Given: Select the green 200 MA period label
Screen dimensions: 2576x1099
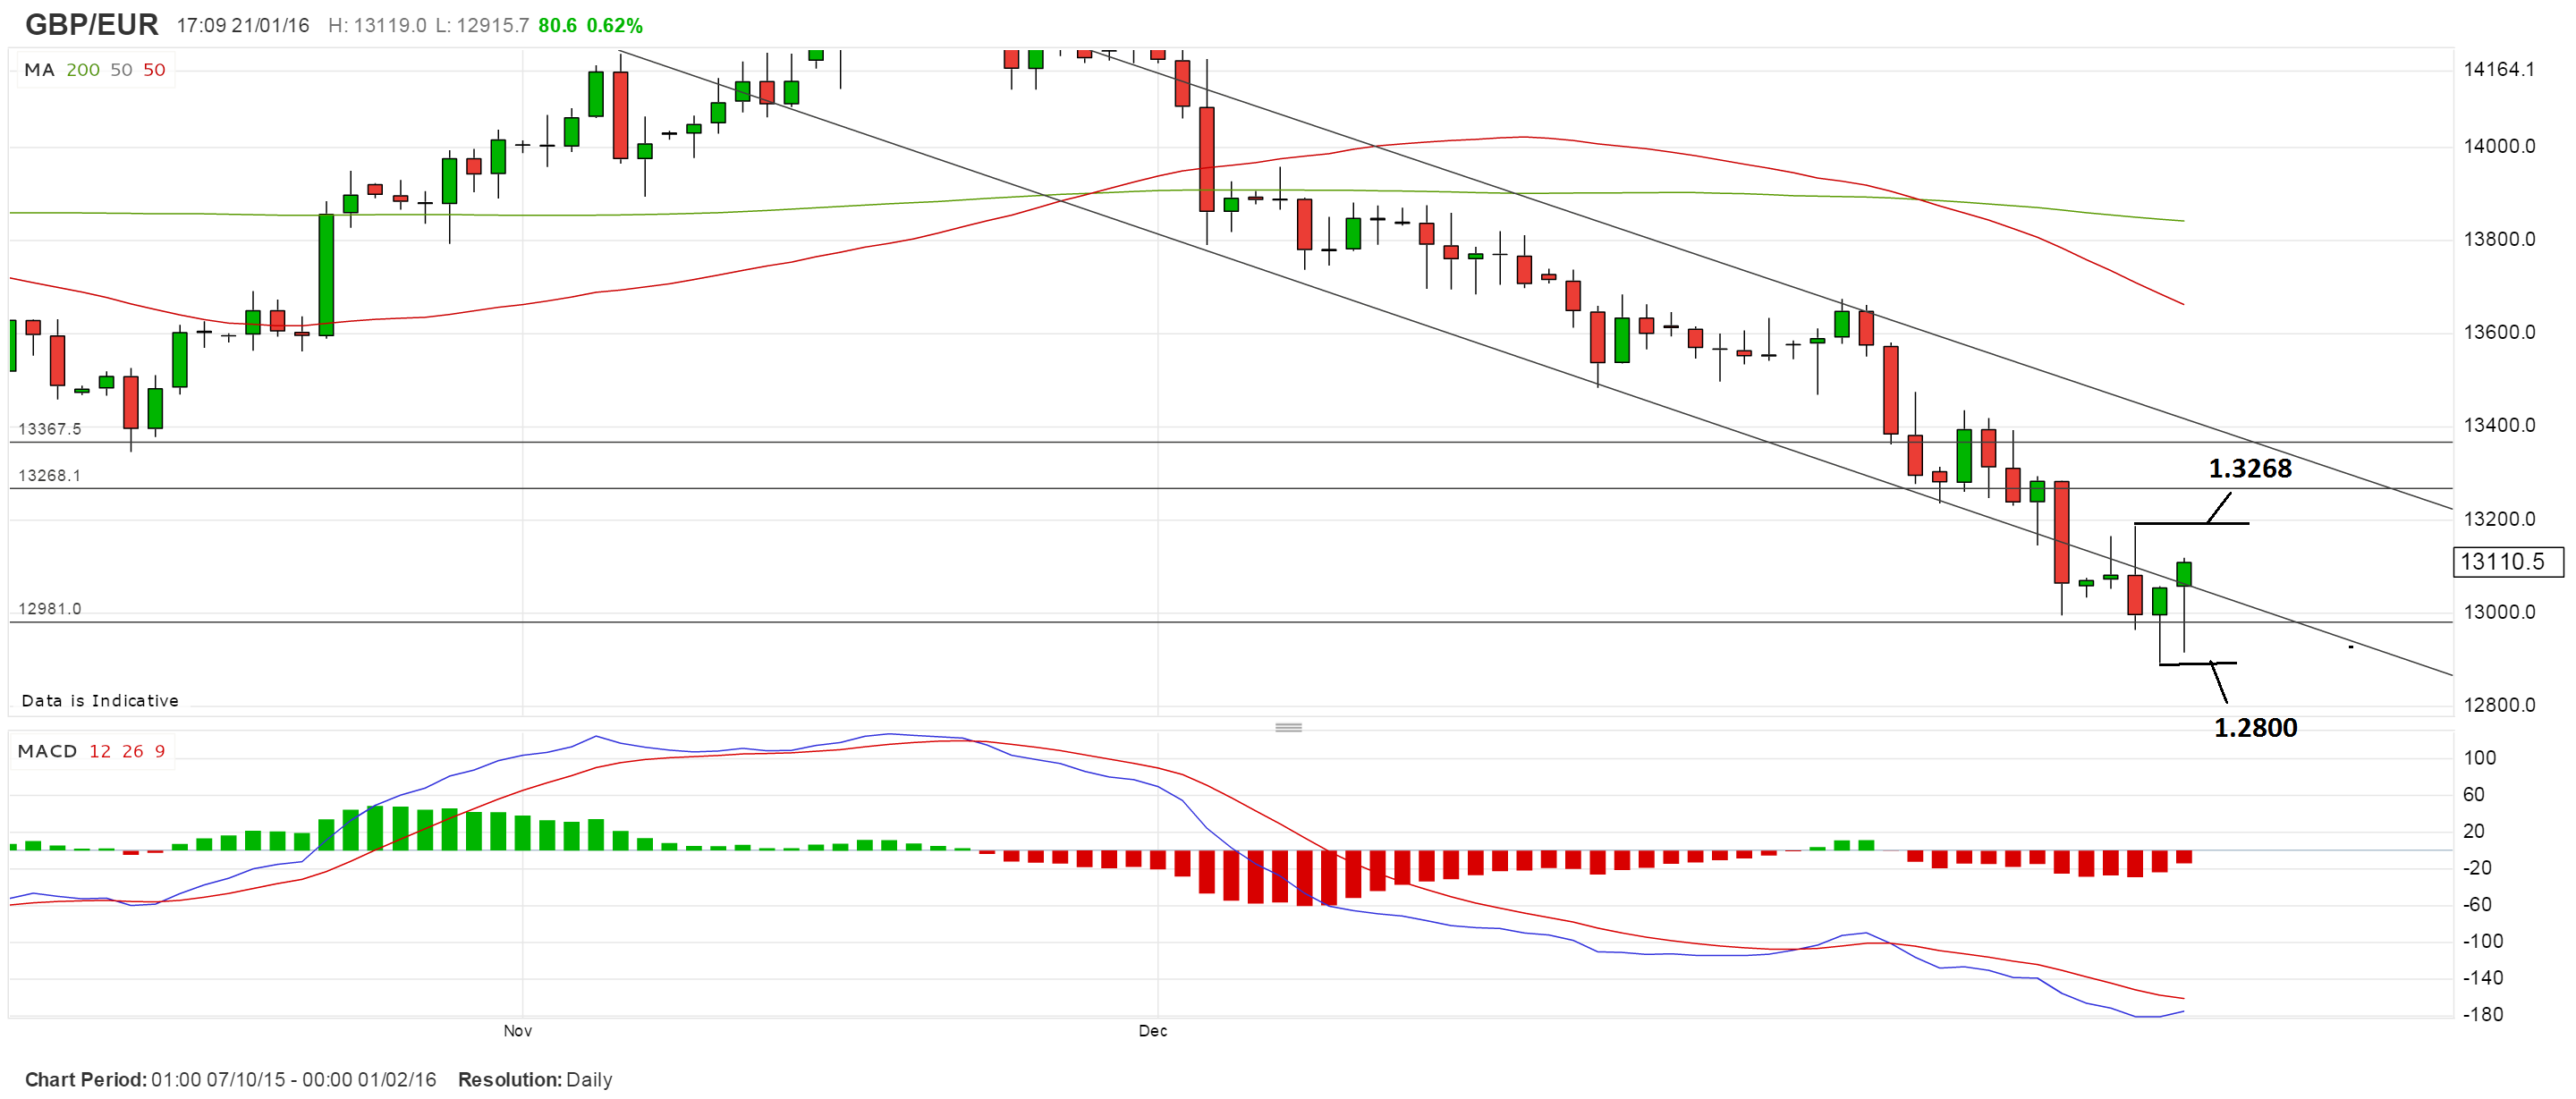Looking at the screenshot, I should tap(83, 70).
